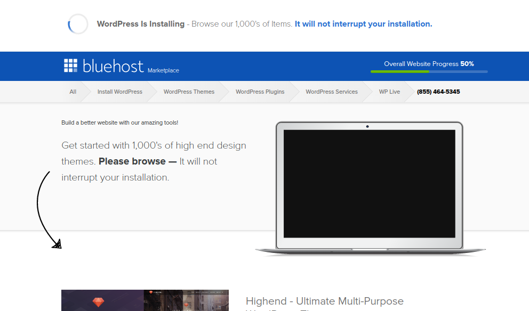Click the laptop preview screen image
Screen dimensions: 529x311
click(x=370, y=184)
